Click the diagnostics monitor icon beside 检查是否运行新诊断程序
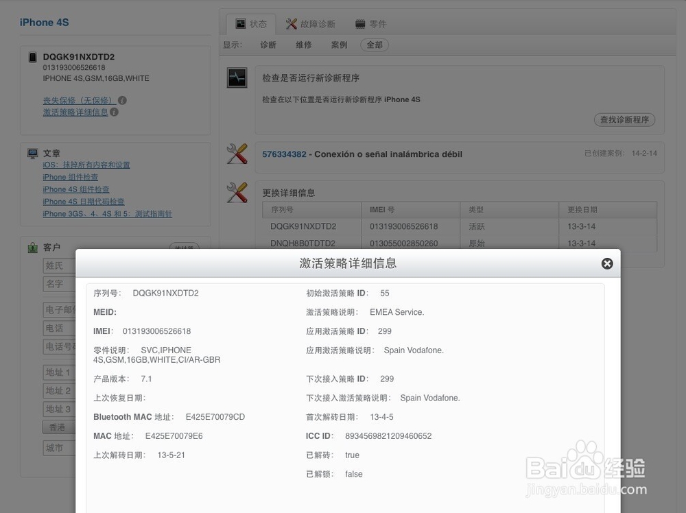The width and height of the screenshot is (686, 513). [237, 78]
